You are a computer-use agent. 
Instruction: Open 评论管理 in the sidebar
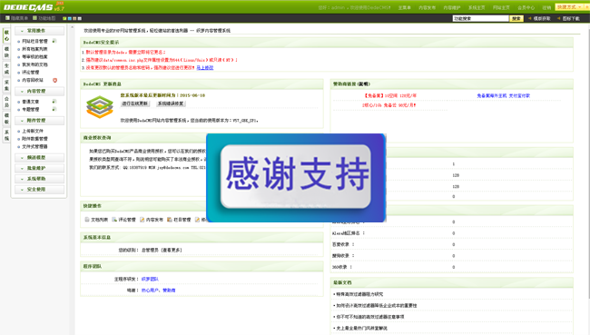(31, 73)
